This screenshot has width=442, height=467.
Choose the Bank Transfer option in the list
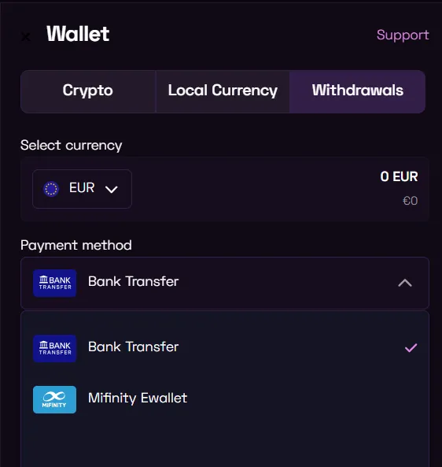225,348
